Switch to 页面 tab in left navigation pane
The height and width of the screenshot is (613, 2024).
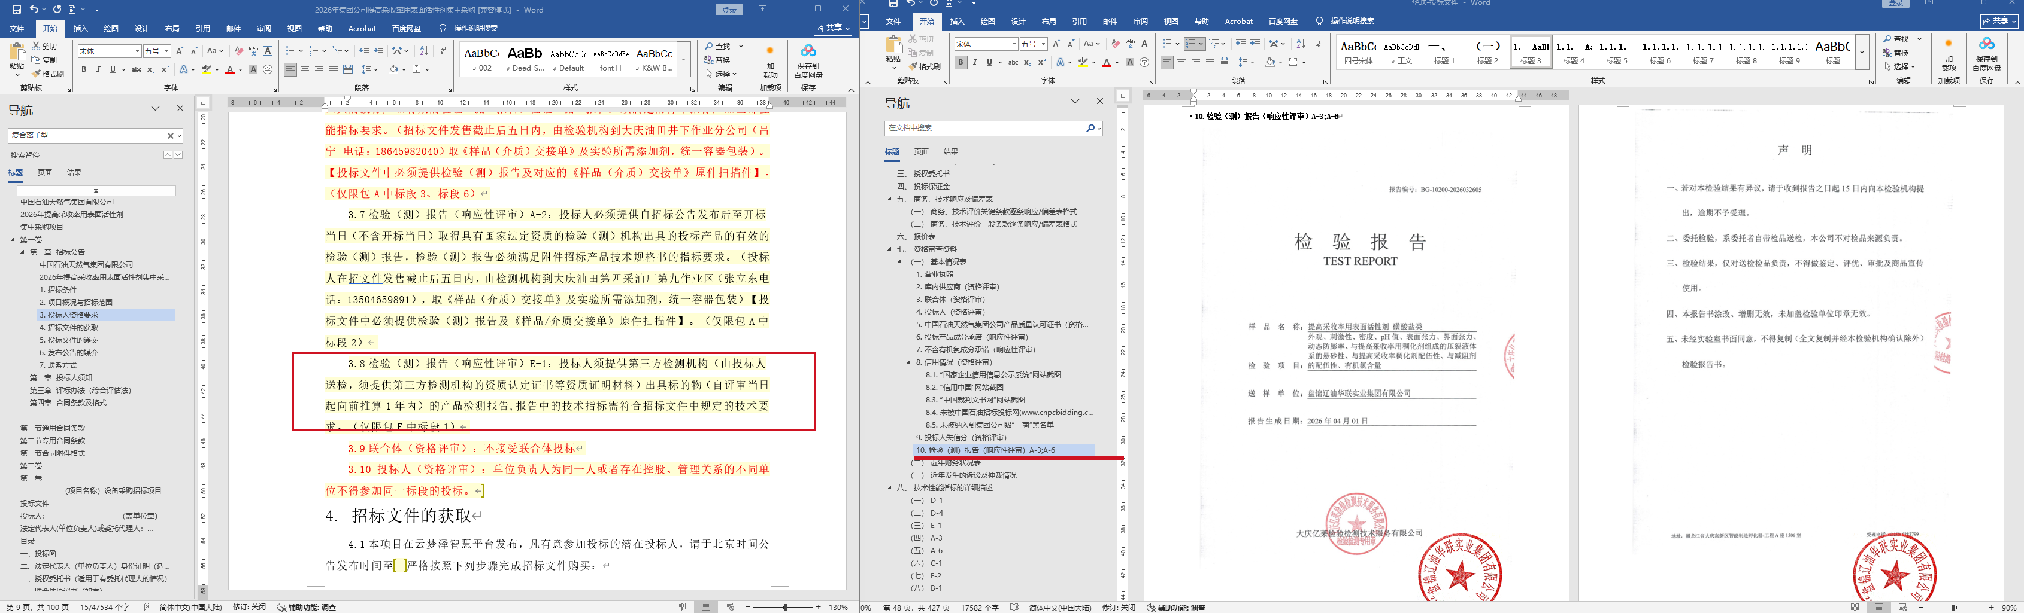[x=45, y=173]
